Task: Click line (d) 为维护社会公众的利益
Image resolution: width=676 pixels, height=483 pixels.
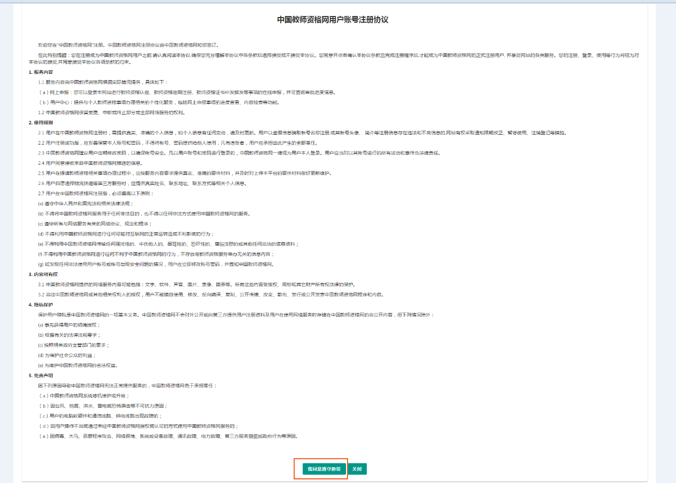Action: pos(67,355)
